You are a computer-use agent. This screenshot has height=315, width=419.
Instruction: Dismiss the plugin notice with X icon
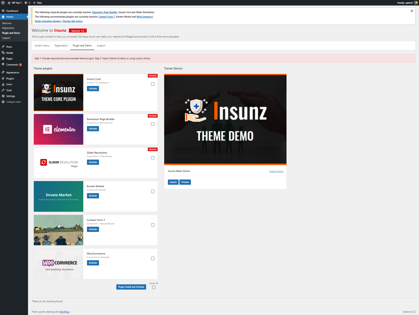(412, 11)
